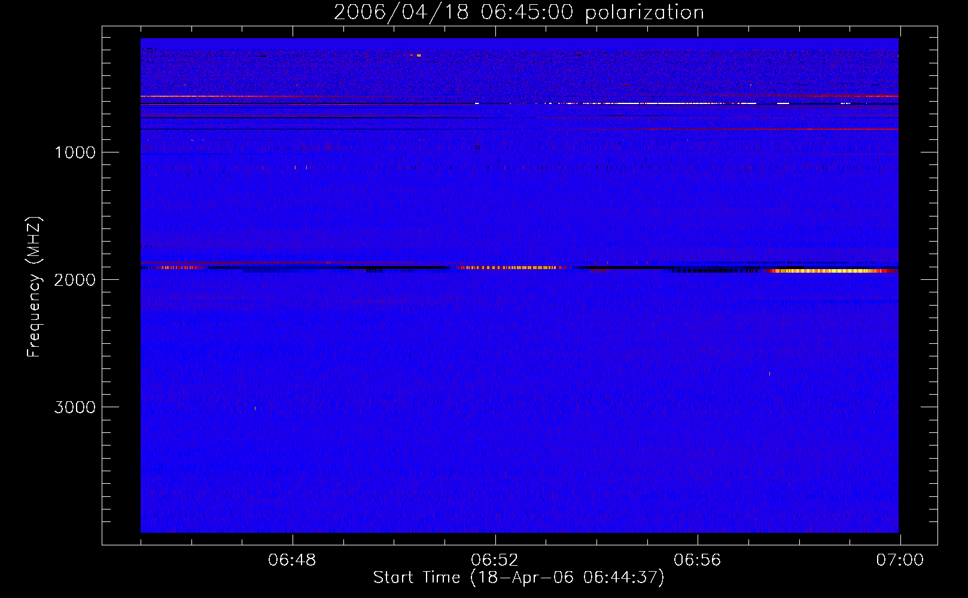Click the 'Frequency (MHZ)' axis label
Screen dimensions: 968x598
[35, 287]
